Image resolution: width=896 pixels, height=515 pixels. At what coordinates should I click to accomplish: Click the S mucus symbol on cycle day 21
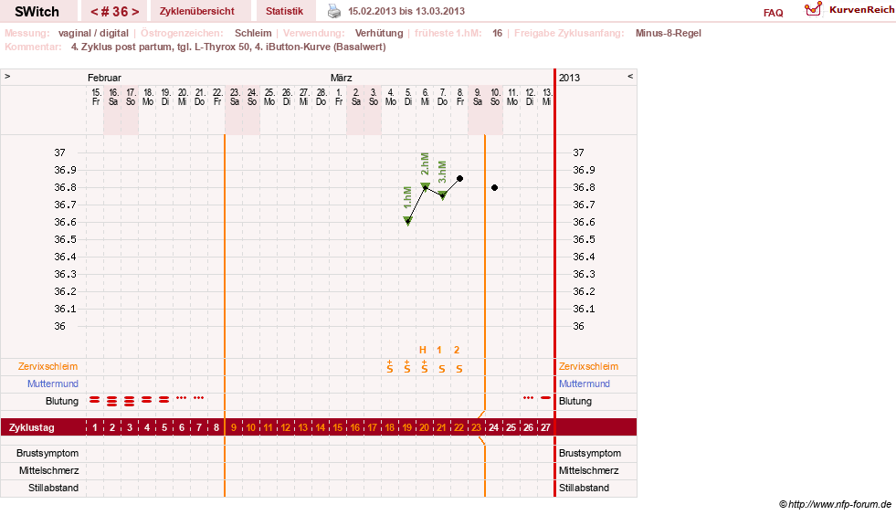point(442,369)
